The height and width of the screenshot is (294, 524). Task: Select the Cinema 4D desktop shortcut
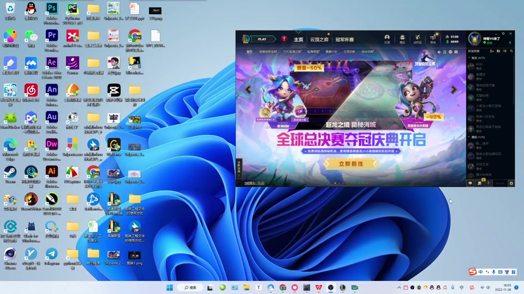pos(10,258)
